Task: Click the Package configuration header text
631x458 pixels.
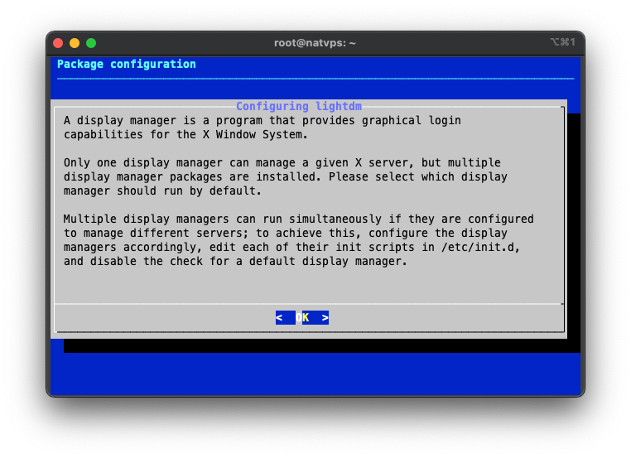Action: click(x=127, y=65)
